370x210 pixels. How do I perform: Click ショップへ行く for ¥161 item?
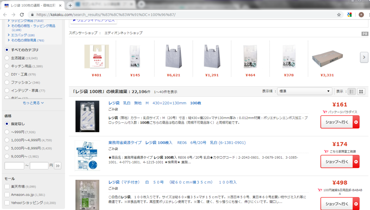[x=340, y=122]
